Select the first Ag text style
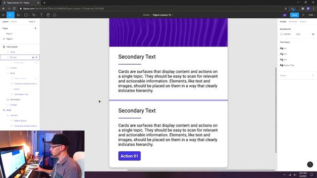Viewport: 317px width, 178px height. [283, 48]
